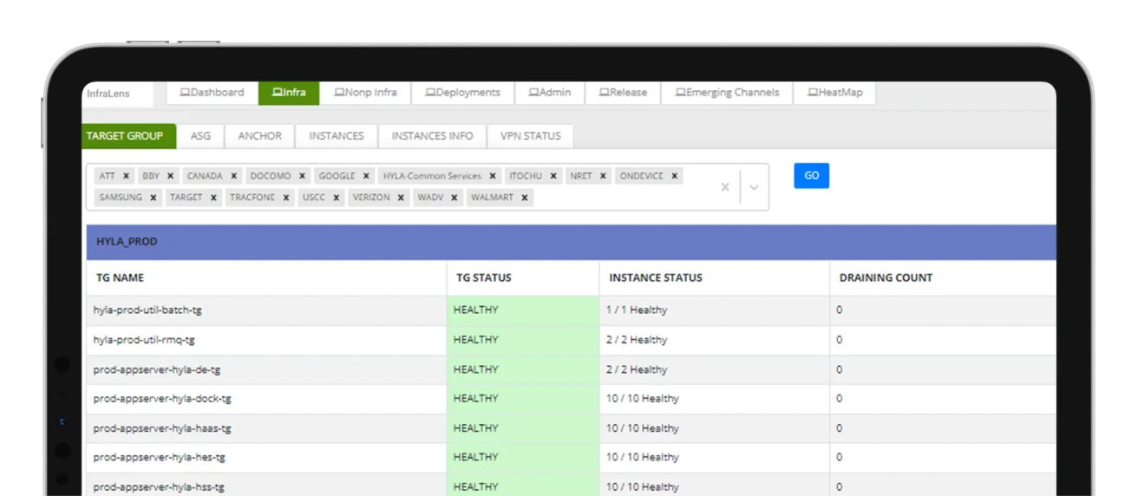Select the ASG sub-tab
The height and width of the screenshot is (496, 1138).
[200, 136]
